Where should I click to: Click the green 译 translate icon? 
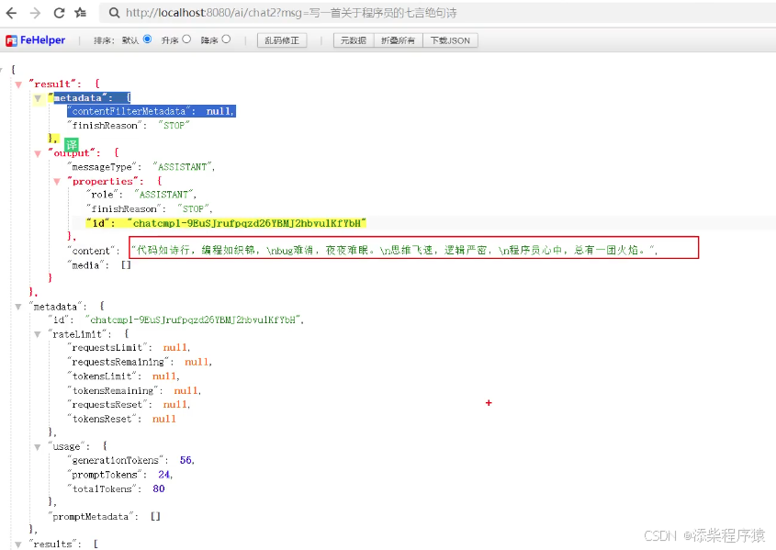[x=72, y=144]
